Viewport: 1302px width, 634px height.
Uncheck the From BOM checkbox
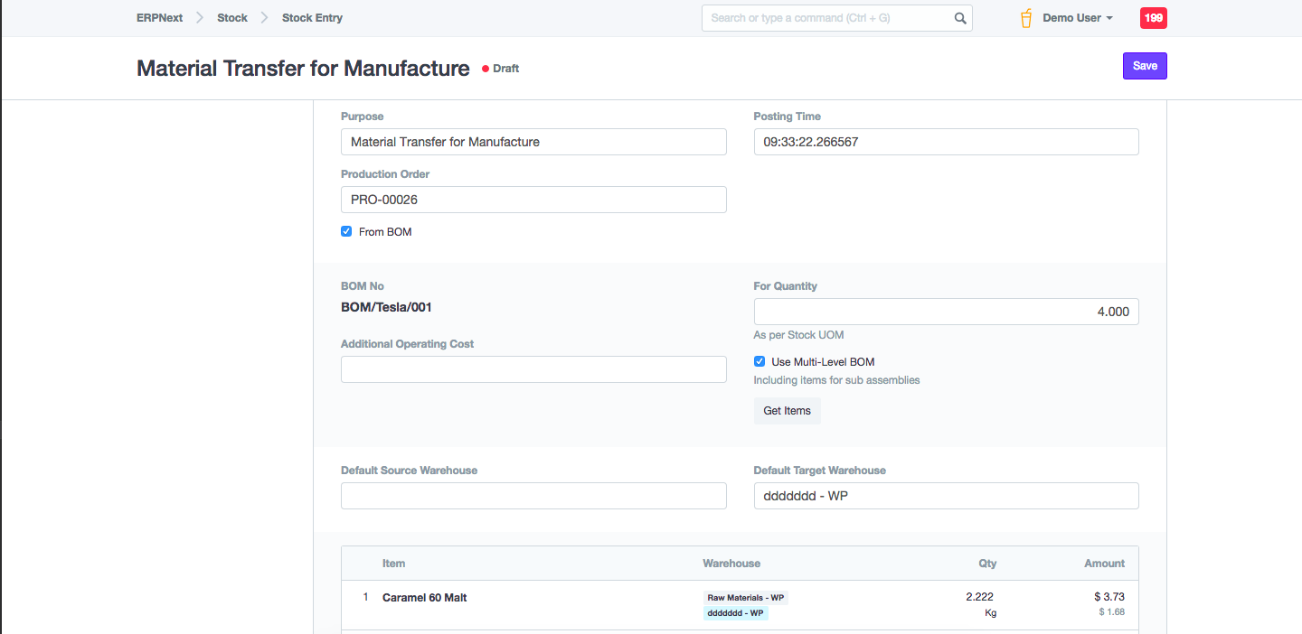(x=346, y=232)
